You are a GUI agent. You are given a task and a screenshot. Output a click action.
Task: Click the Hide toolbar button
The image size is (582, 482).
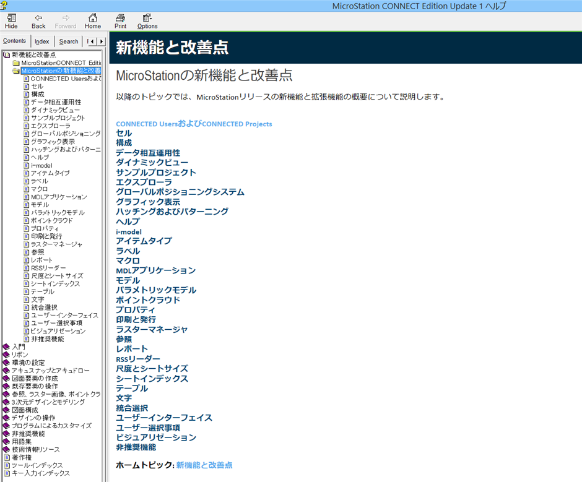pos(11,22)
